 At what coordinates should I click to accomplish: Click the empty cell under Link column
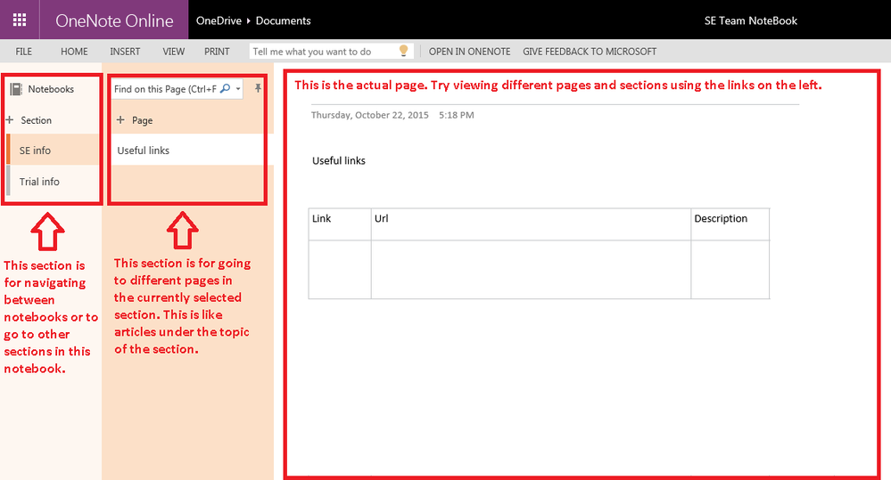point(340,269)
